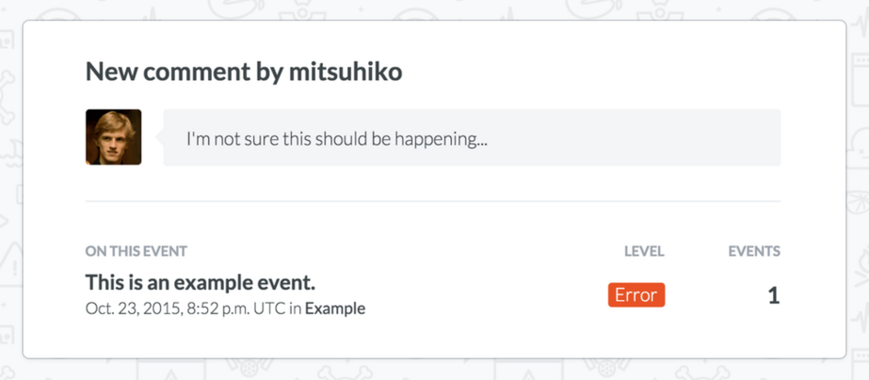Image resolution: width=869 pixels, height=380 pixels.
Task: Click the LEVEL column header
Action: point(644,251)
